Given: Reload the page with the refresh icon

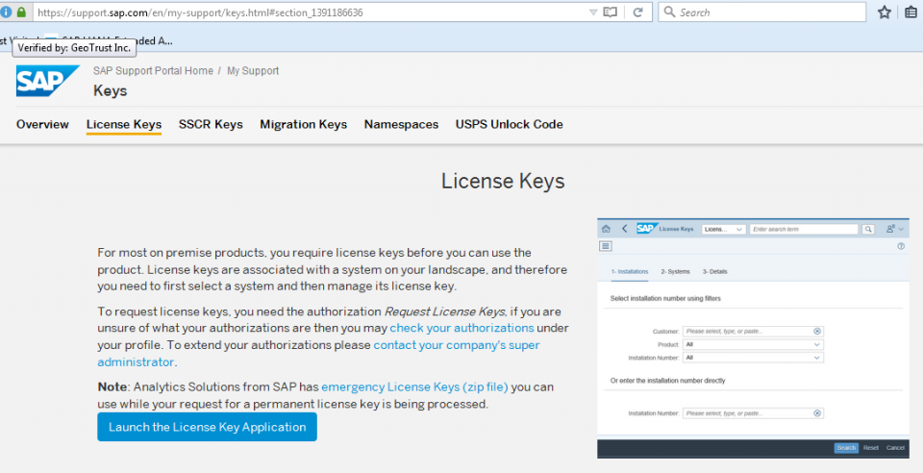Looking at the screenshot, I should [637, 12].
